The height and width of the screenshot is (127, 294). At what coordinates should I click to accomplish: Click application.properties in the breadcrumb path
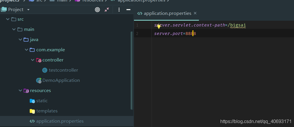pyautogui.click(x=142, y=1)
